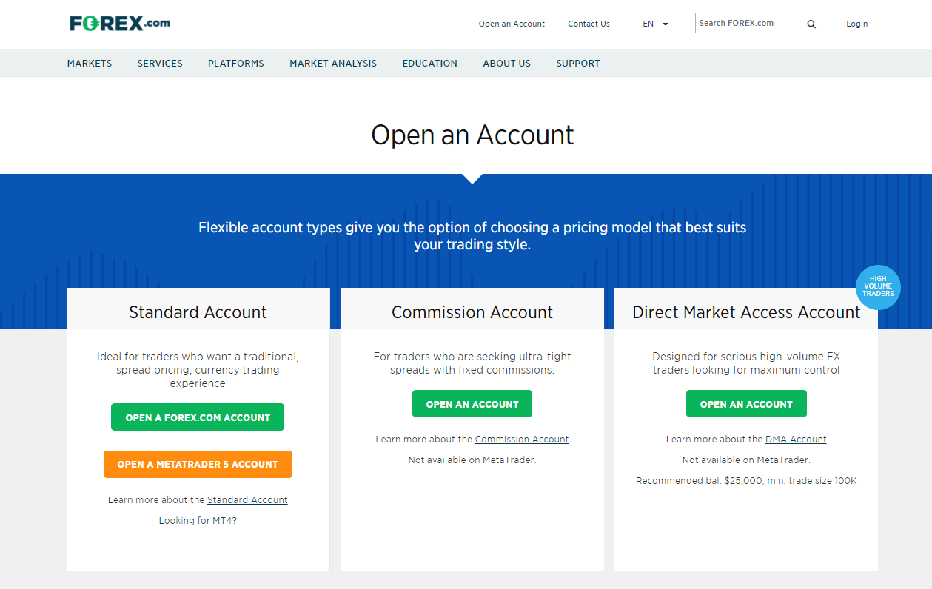932x589 pixels.
Task: Open the Services menu
Action: 160,64
